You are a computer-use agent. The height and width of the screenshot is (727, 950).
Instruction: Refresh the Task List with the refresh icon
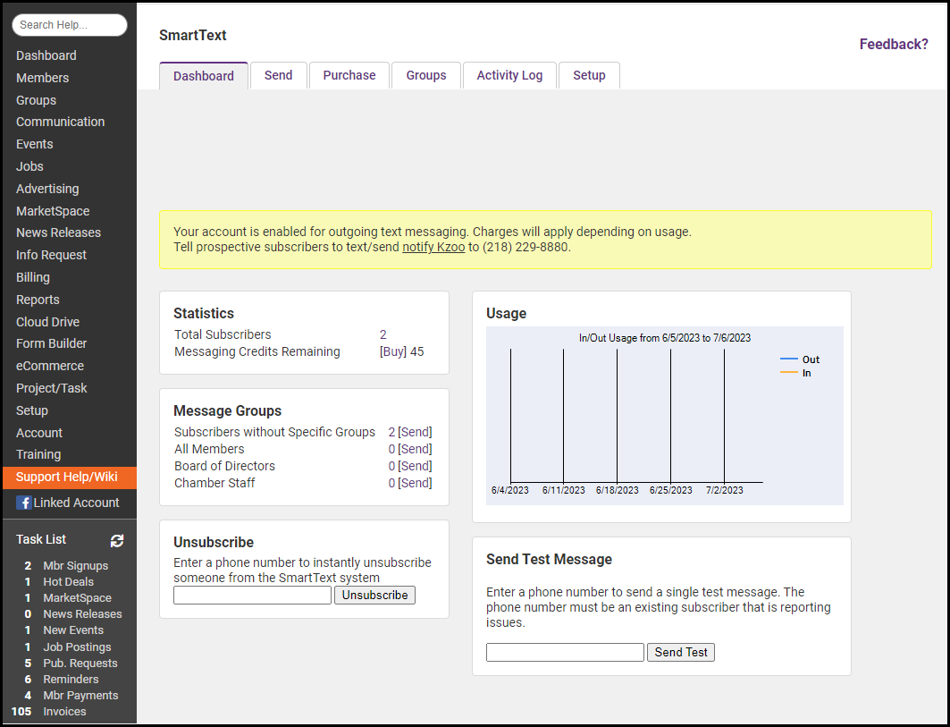point(117,540)
